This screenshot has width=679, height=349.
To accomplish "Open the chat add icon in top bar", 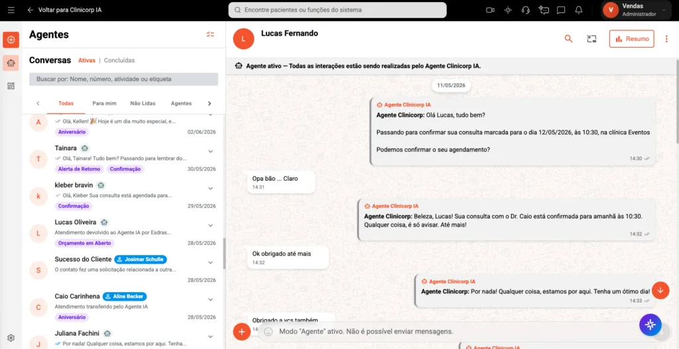I will coord(544,10).
